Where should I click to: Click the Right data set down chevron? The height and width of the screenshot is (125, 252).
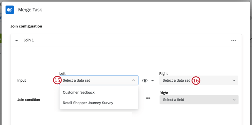click(234, 80)
